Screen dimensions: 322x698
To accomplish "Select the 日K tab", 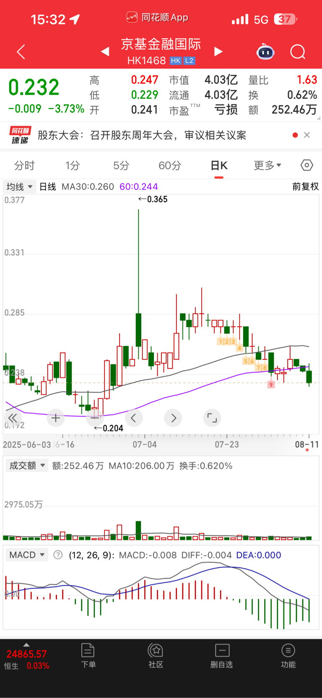I will (x=219, y=165).
